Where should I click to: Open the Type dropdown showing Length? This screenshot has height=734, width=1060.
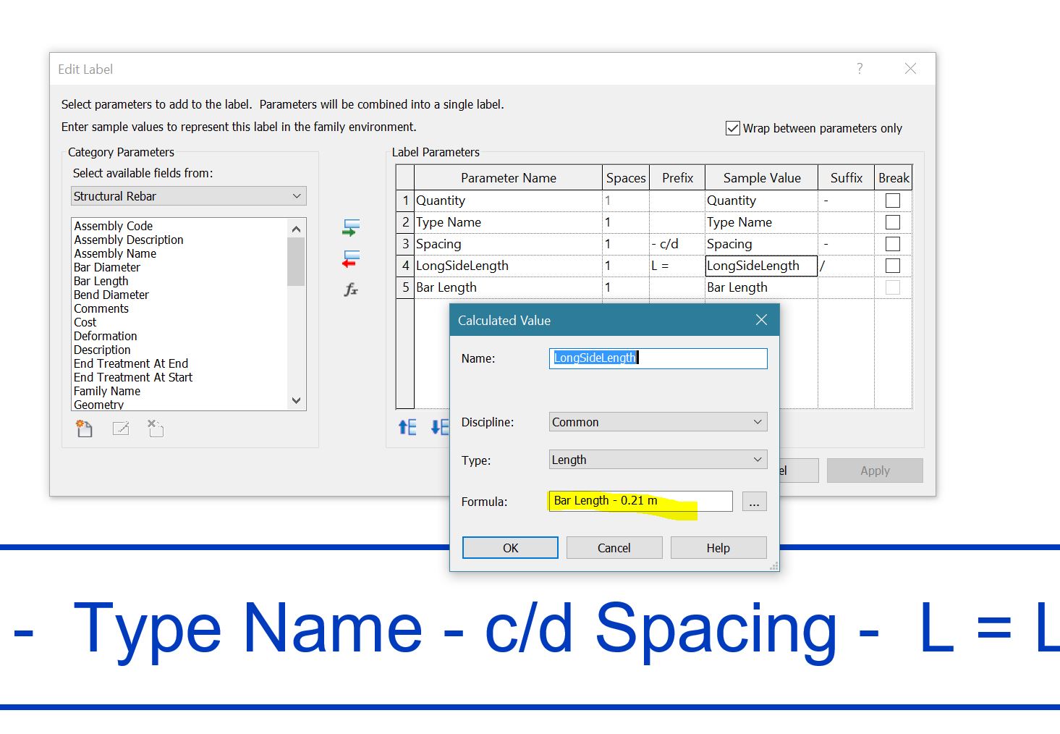pyautogui.click(x=758, y=459)
